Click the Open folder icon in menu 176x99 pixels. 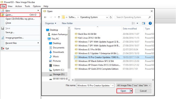click(x=3, y=15)
